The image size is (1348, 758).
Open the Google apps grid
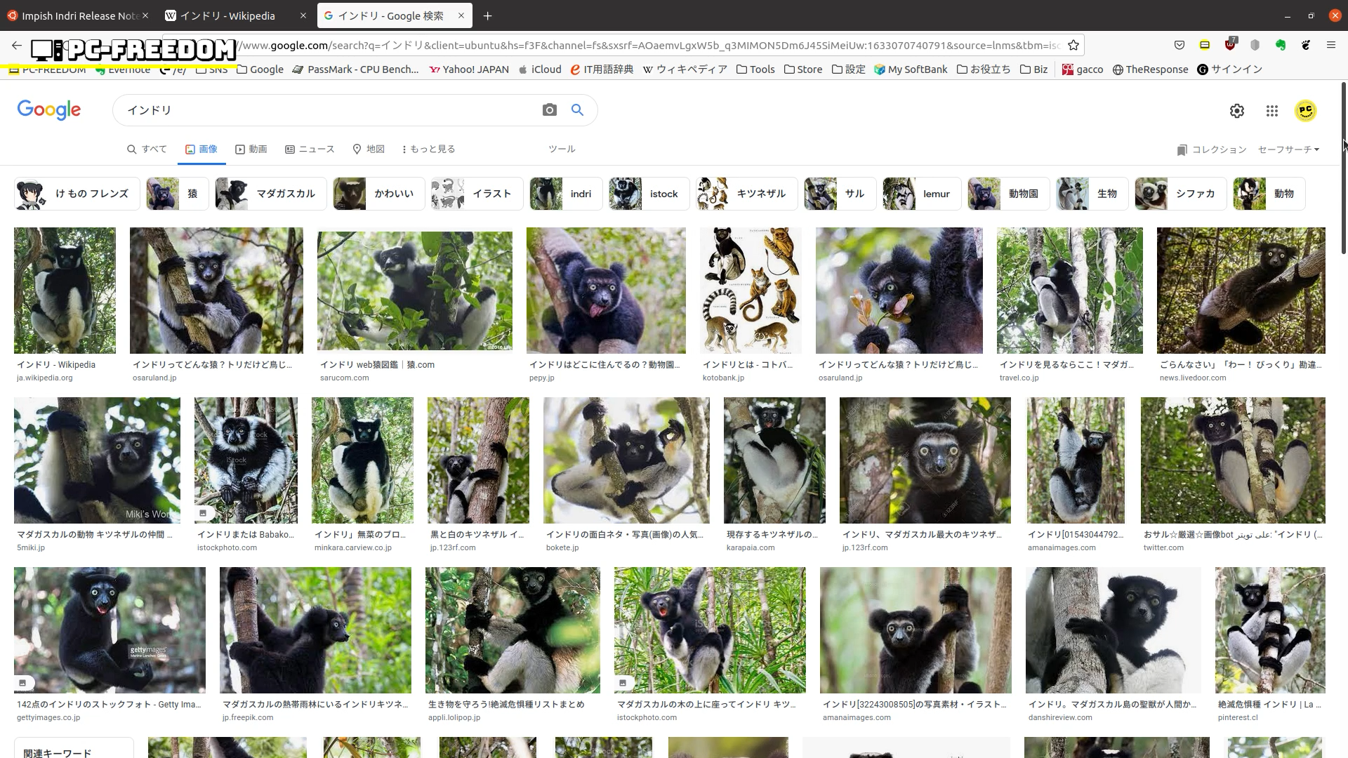tap(1271, 111)
